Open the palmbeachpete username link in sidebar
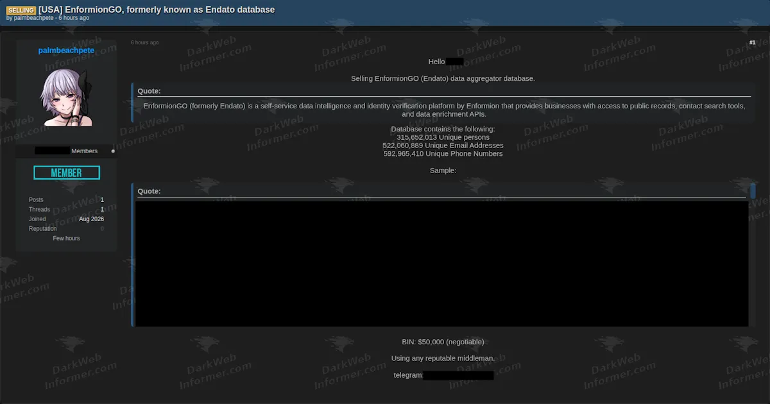The image size is (770, 404). [x=66, y=50]
